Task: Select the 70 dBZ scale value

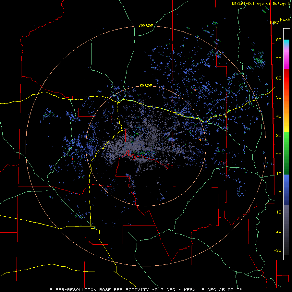Action: coord(279,59)
